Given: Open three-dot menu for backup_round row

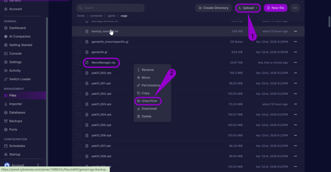Looking at the screenshot, I should pos(295,31).
